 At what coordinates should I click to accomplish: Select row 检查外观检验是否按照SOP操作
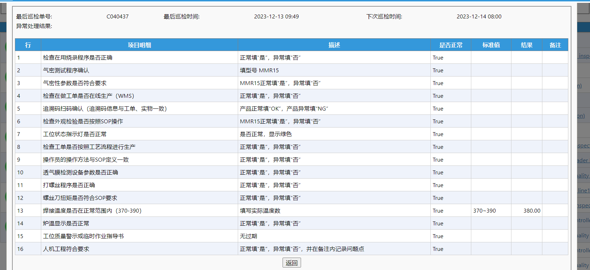(x=291, y=121)
